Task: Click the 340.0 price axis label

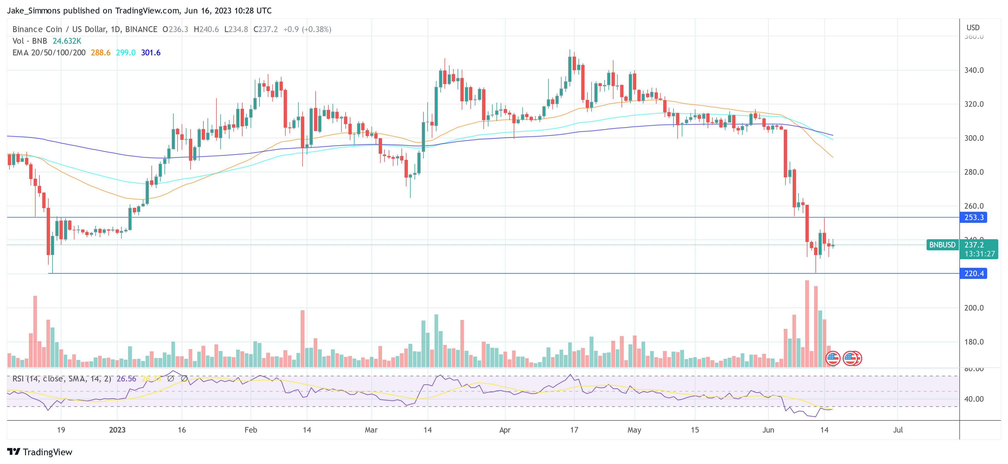Action: point(974,70)
